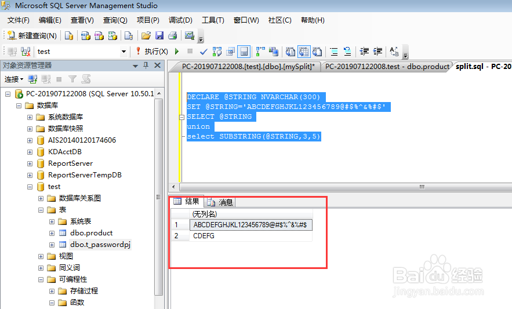
Task: Expand the ReportServerTempDB database
Action: (30, 176)
